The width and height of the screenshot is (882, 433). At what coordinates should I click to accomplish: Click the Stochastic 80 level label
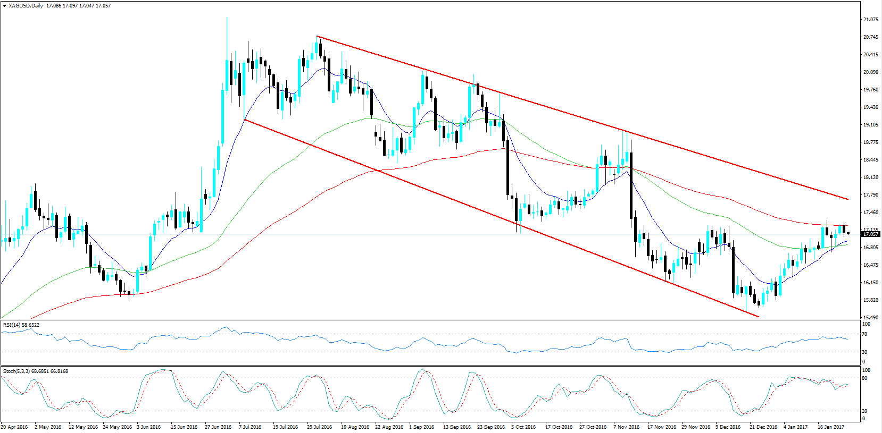pyautogui.click(x=865, y=378)
